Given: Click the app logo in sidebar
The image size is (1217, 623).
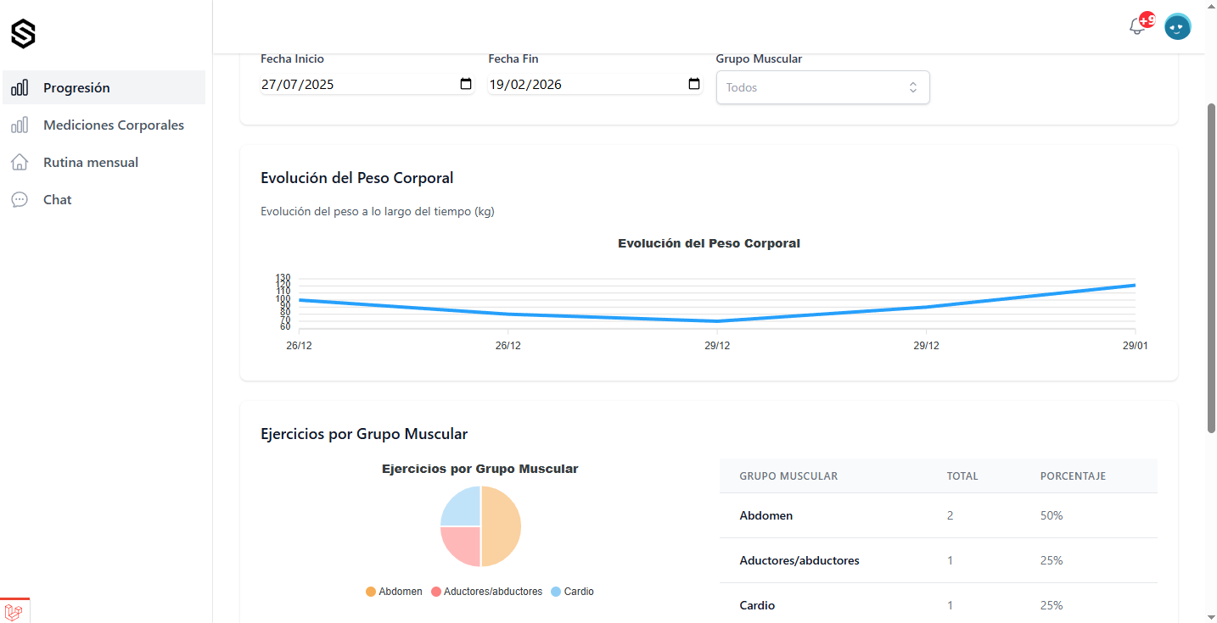Looking at the screenshot, I should 23,35.
